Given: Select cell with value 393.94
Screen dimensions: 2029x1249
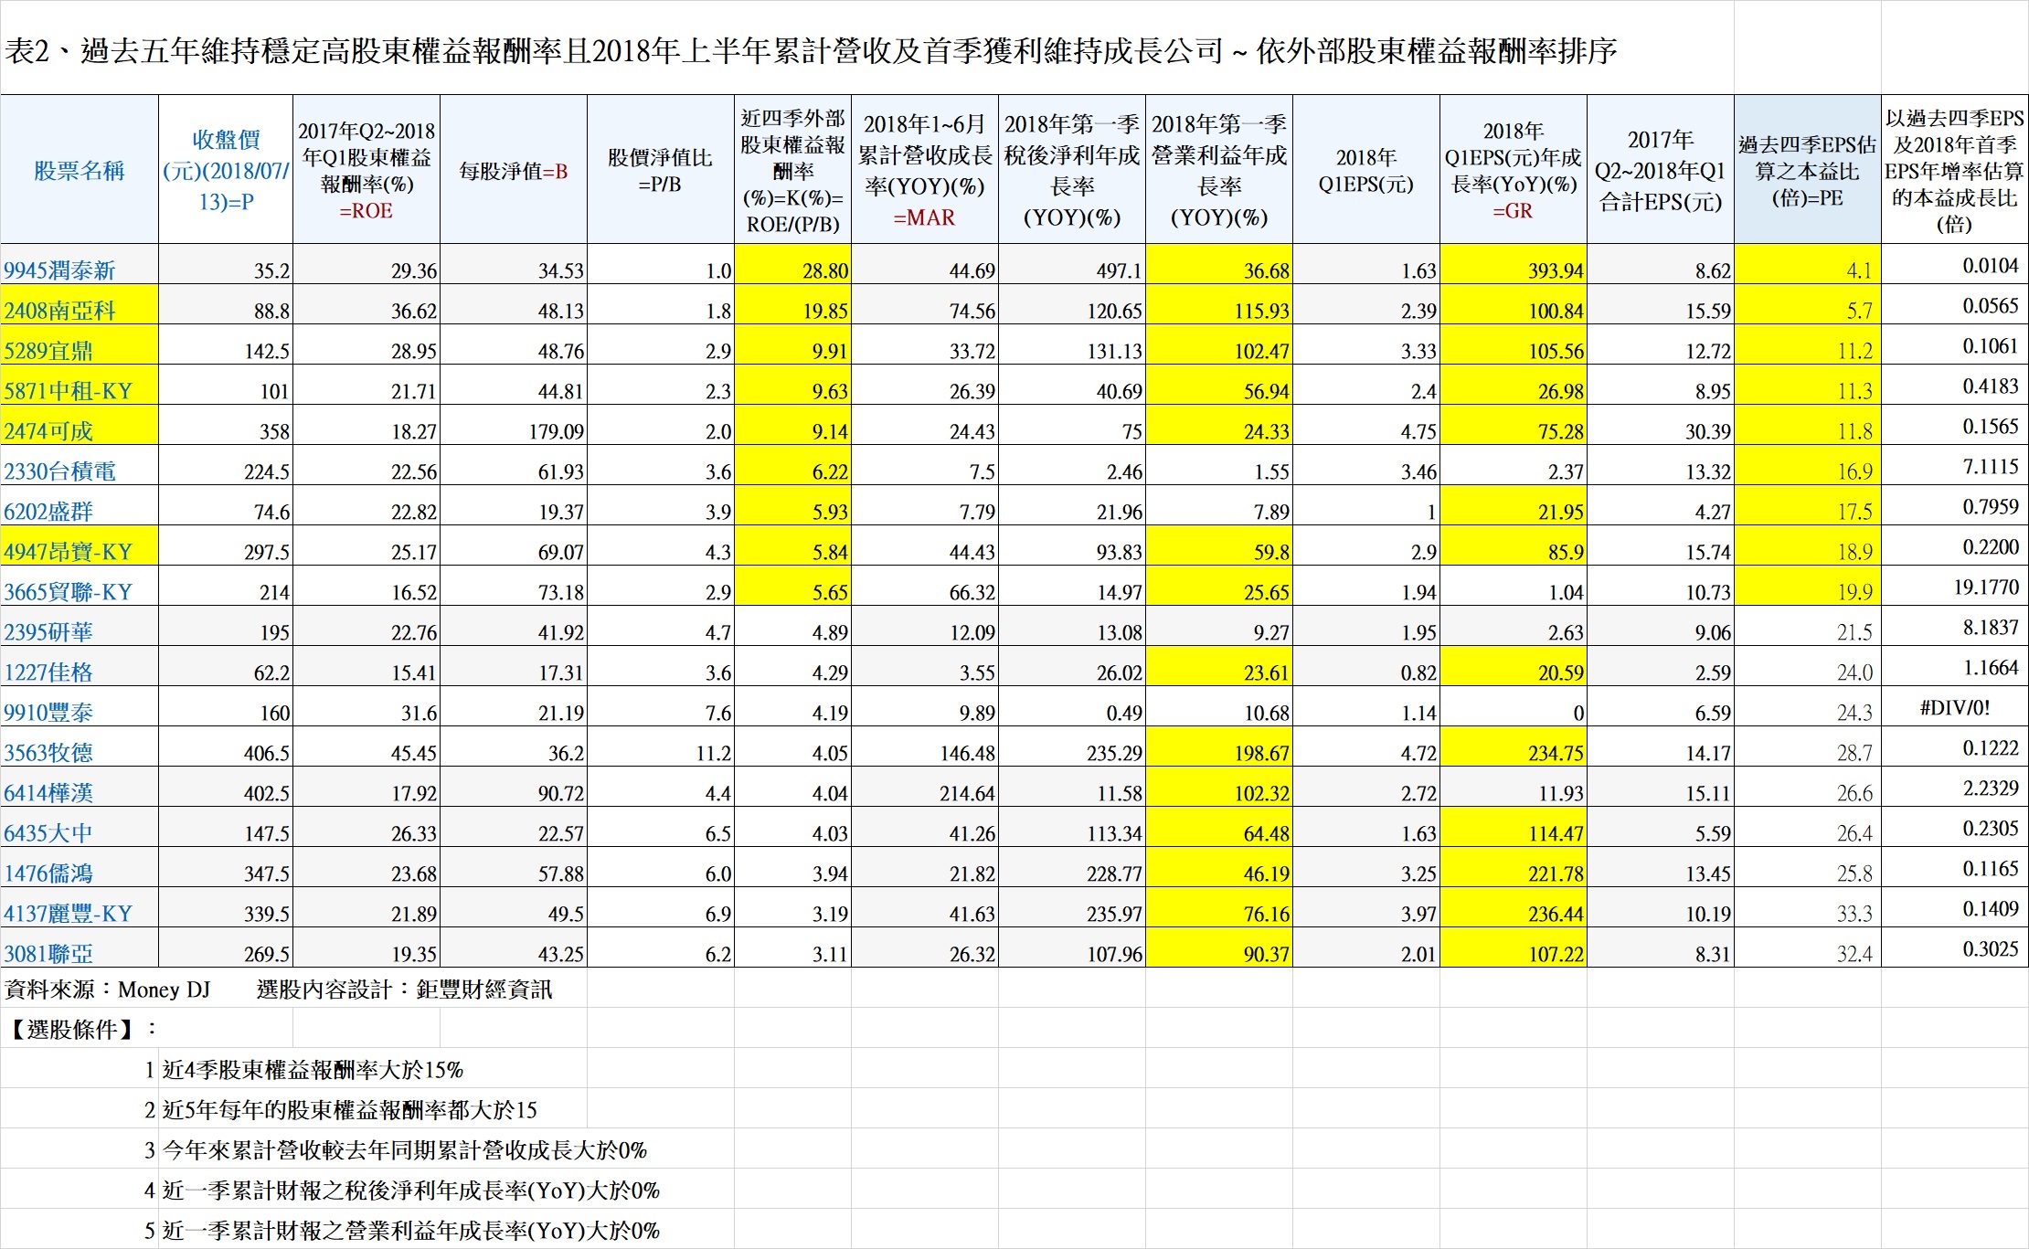Looking at the screenshot, I should click(1514, 264).
